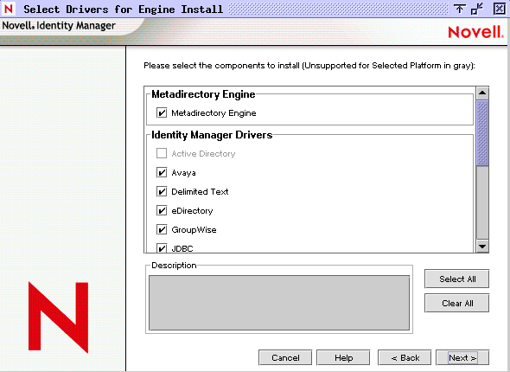Click the restore window icon in title bar

(477, 9)
